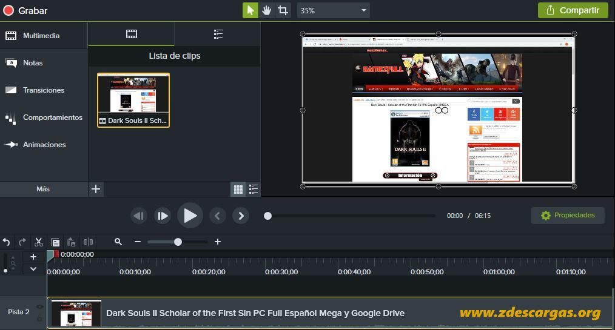Open the Notas panel

click(44, 62)
